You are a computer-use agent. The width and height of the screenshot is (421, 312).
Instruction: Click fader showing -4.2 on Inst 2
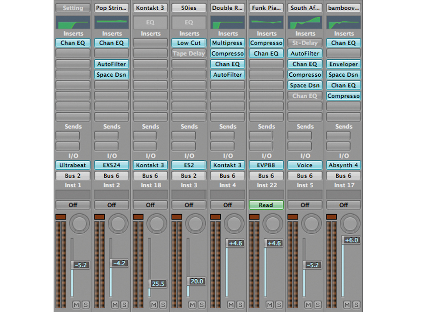pyautogui.click(x=119, y=263)
